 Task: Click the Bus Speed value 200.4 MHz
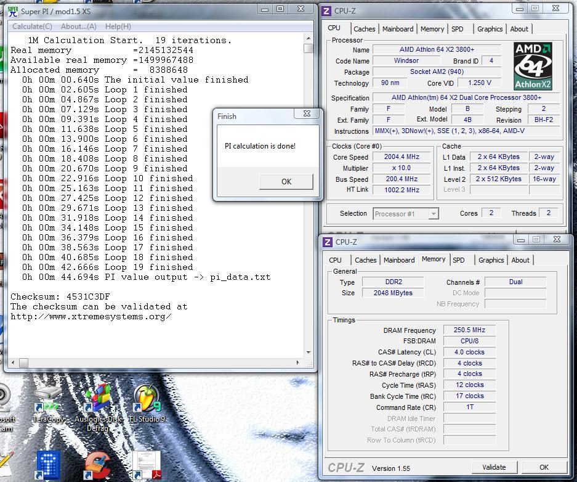click(x=401, y=179)
